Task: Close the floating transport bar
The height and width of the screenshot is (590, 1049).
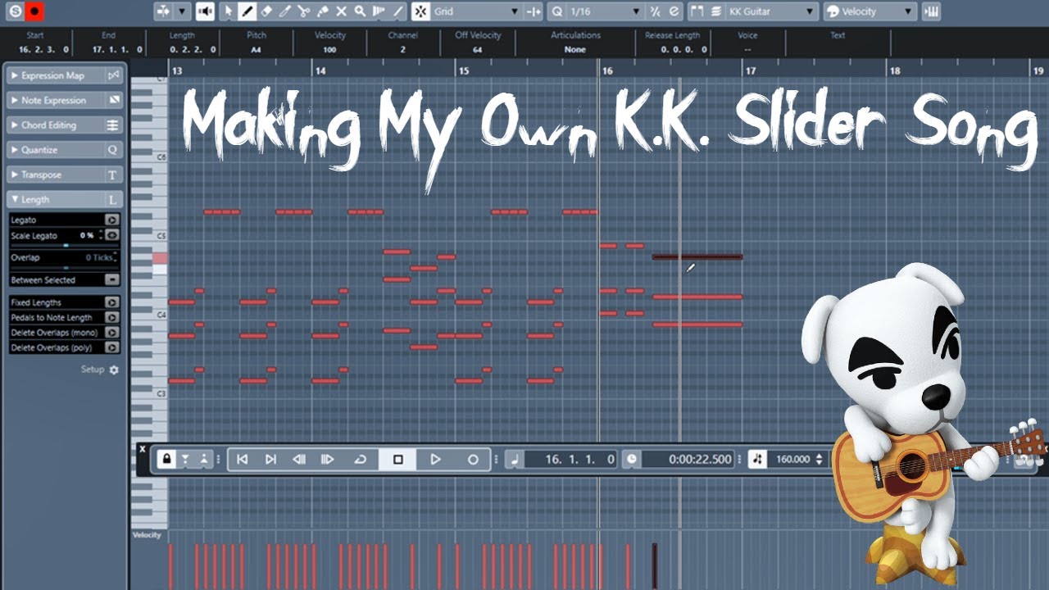Action: 143,449
